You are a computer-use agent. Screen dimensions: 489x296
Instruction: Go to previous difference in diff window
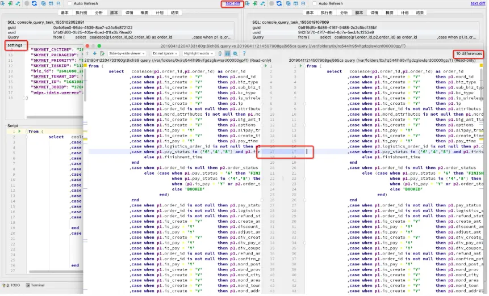tap(87, 53)
